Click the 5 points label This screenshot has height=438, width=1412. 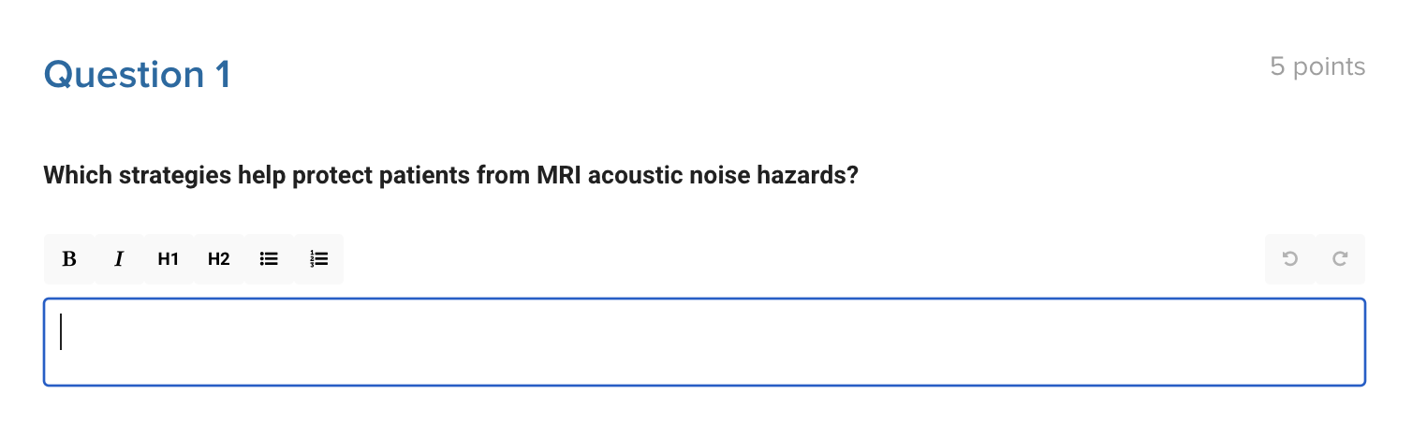click(1317, 66)
